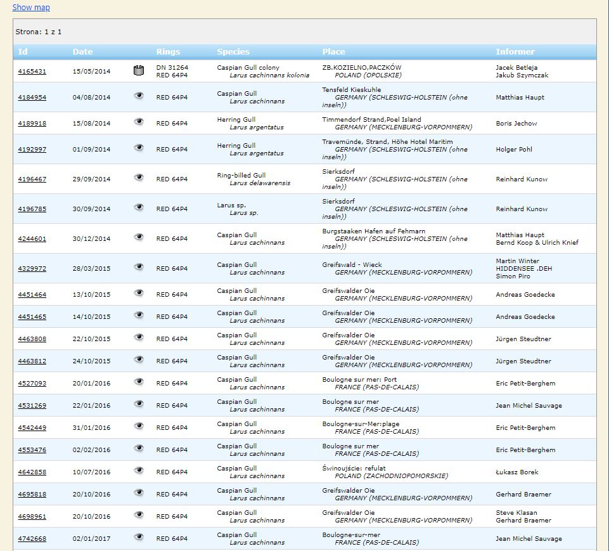Open record ID 4698961
The image size is (609, 551).
coord(32,517)
